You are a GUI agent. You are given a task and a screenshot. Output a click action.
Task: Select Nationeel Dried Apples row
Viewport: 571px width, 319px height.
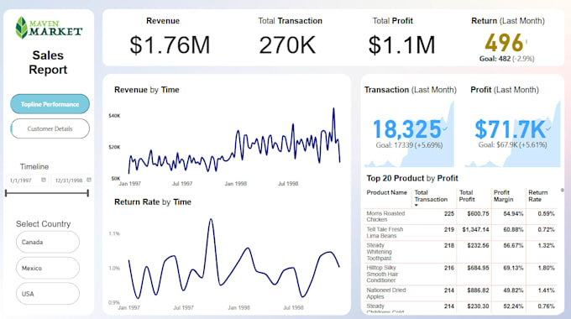pyautogui.click(x=461, y=293)
